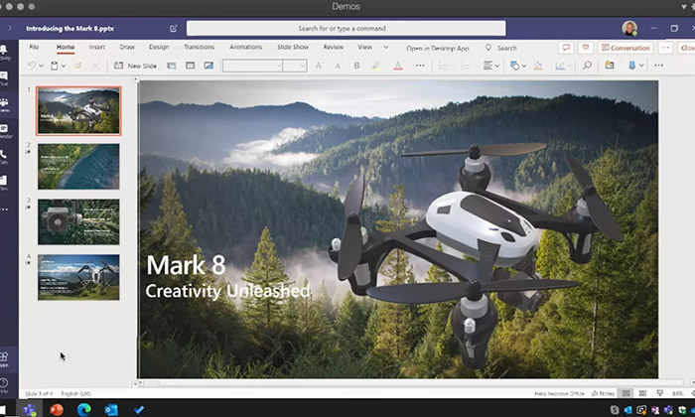This screenshot has height=417, width=695.
Task: Expand the Dictate options arrow
Action: (x=641, y=67)
